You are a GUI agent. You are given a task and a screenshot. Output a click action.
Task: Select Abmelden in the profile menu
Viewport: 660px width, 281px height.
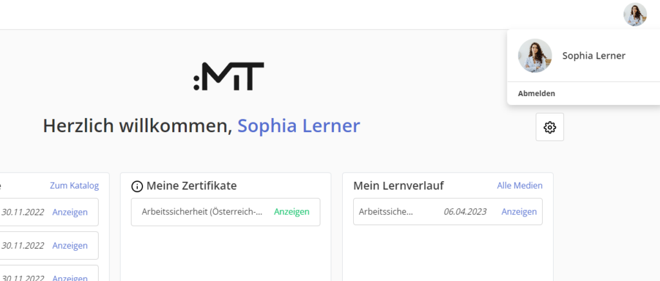point(537,93)
